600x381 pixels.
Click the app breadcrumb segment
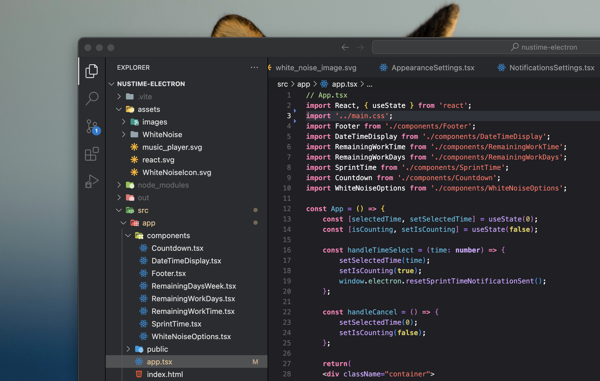coord(303,84)
